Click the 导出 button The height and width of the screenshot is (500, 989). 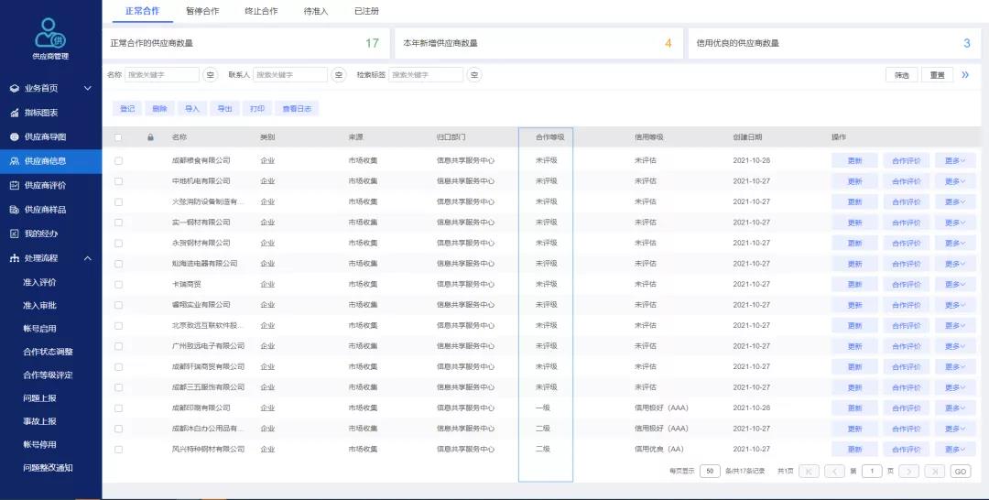[x=224, y=108]
